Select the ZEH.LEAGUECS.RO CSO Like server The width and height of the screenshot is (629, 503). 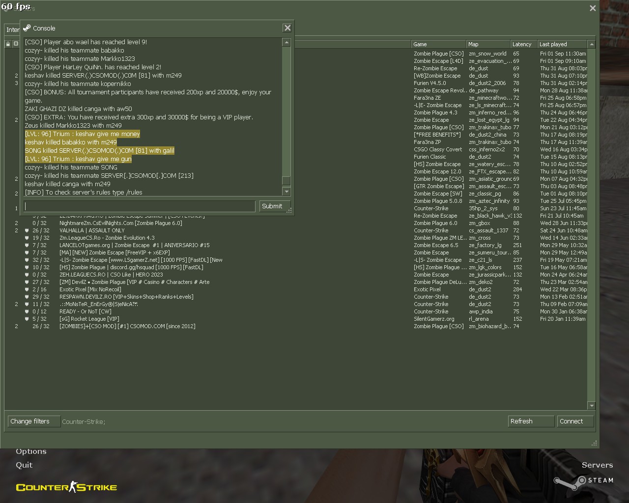coord(296,275)
